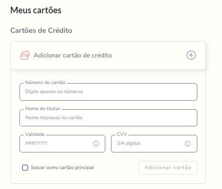This screenshot has height=189, width=222.
Task: Open the Validade info icon
Action: pyautogui.click(x=96, y=143)
